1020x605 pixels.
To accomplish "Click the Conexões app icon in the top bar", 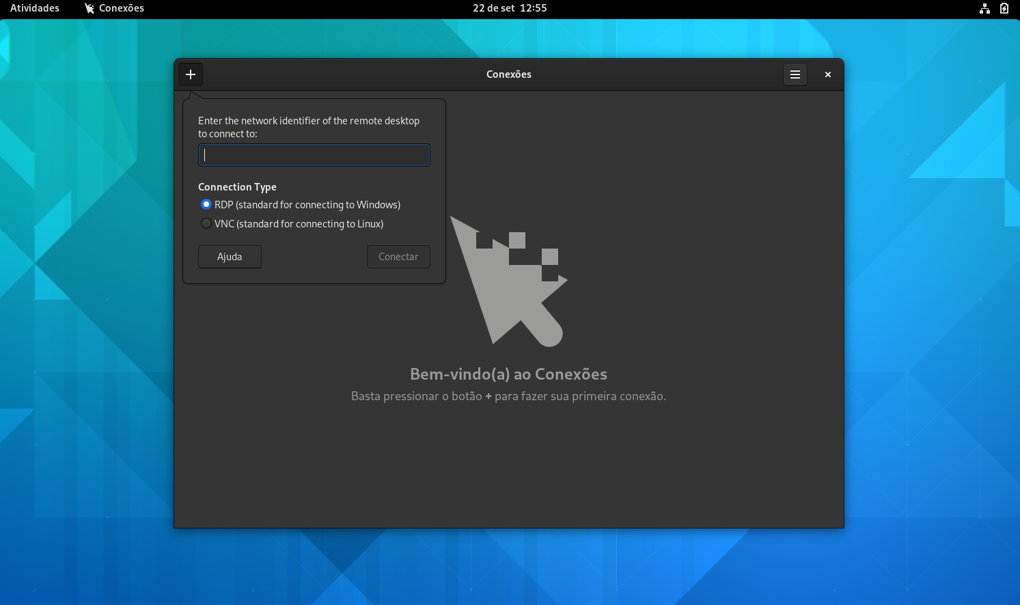I will point(89,8).
